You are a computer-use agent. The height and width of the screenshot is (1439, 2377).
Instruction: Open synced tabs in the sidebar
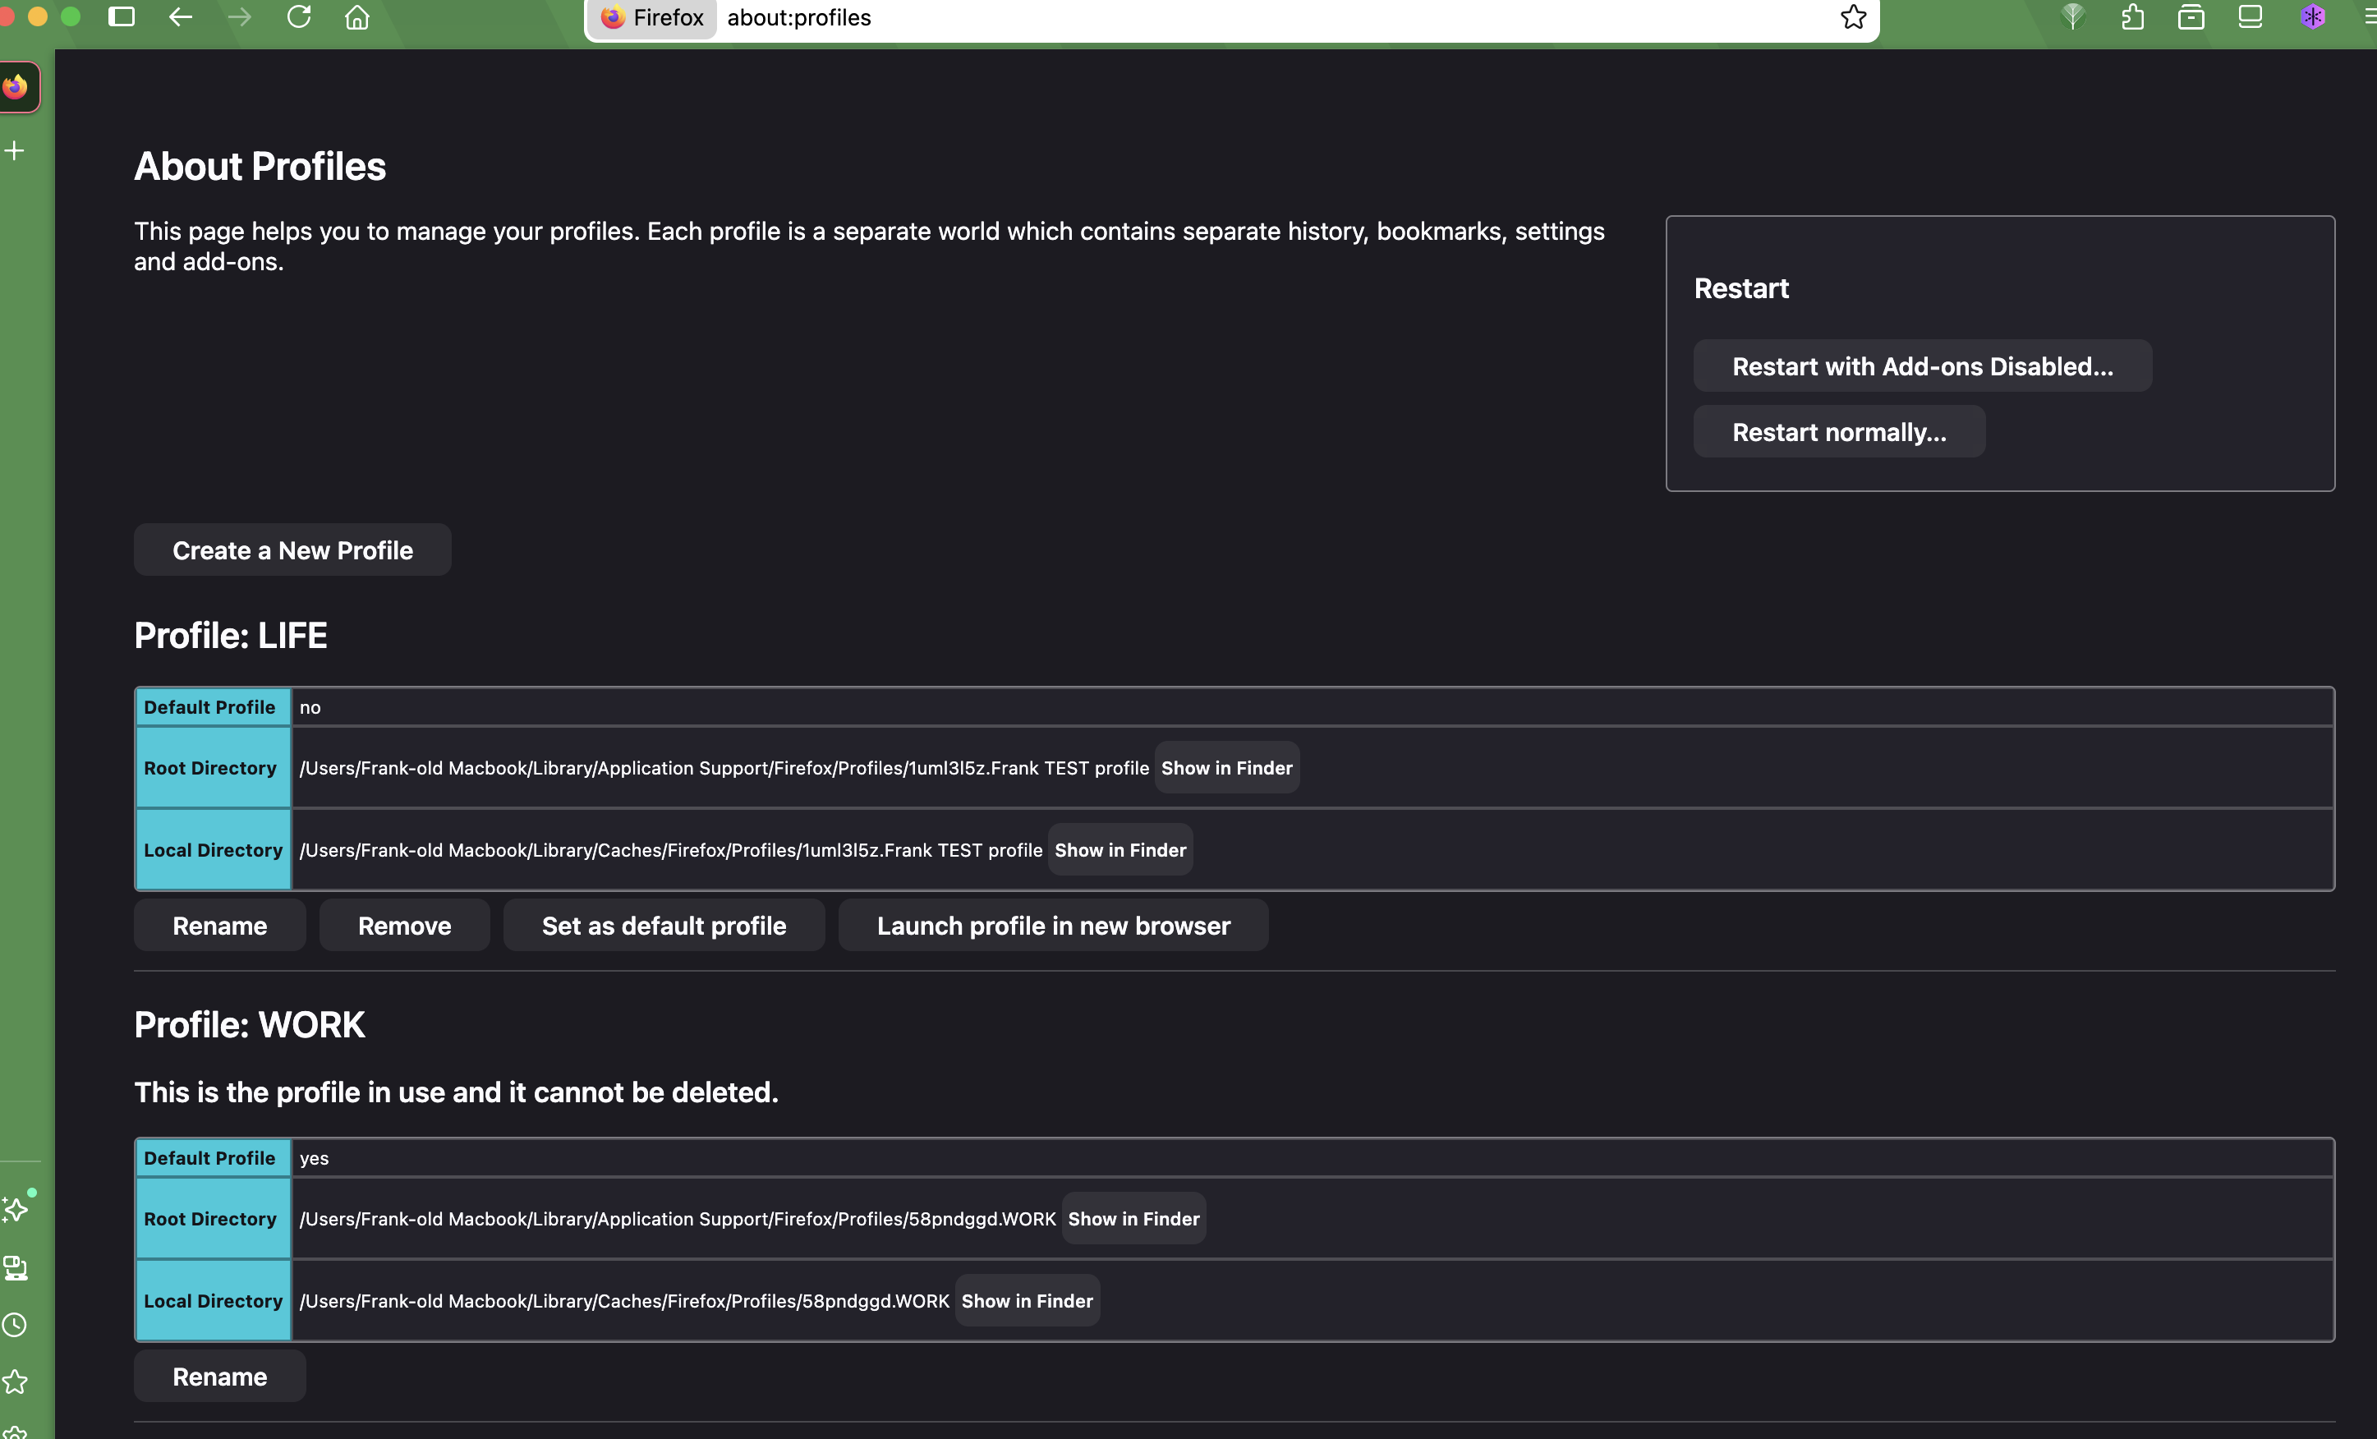point(16,1267)
